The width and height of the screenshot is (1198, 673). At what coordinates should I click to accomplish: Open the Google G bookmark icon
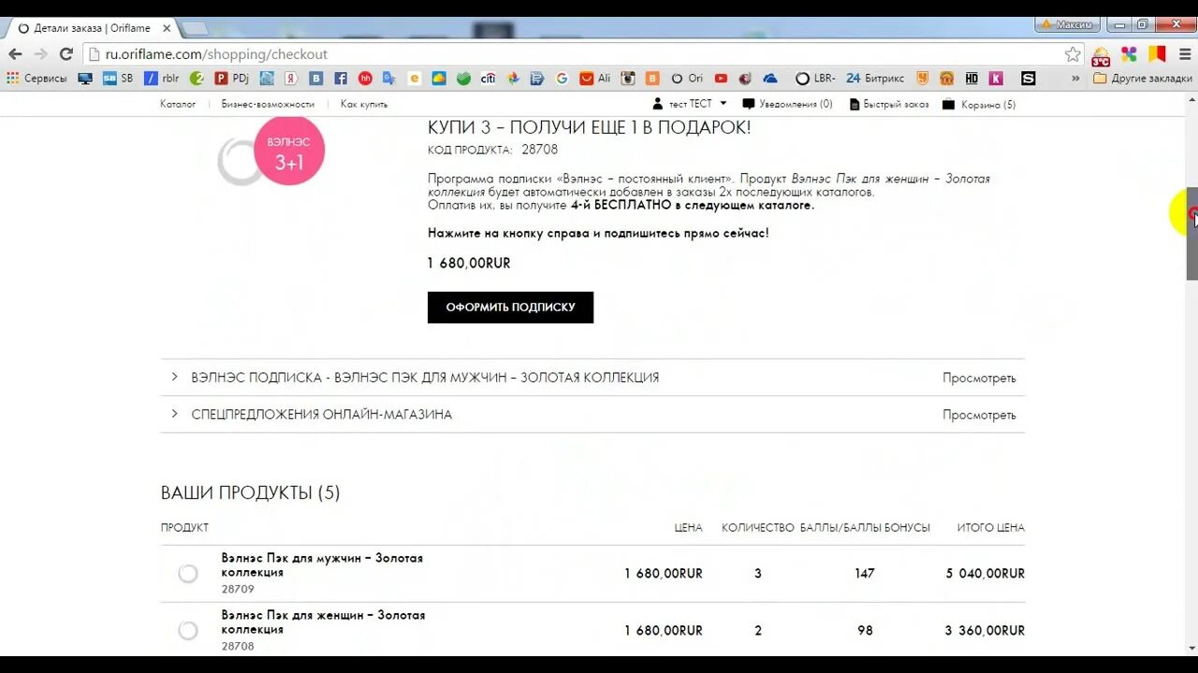pyautogui.click(x=562, y=79)
